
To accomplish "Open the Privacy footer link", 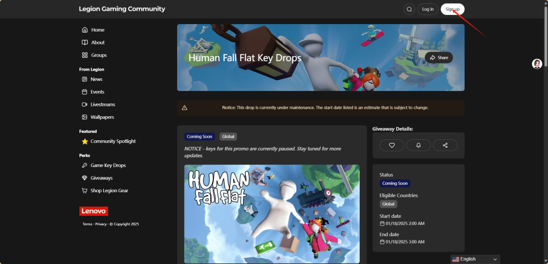I will (x=101, y=224).
